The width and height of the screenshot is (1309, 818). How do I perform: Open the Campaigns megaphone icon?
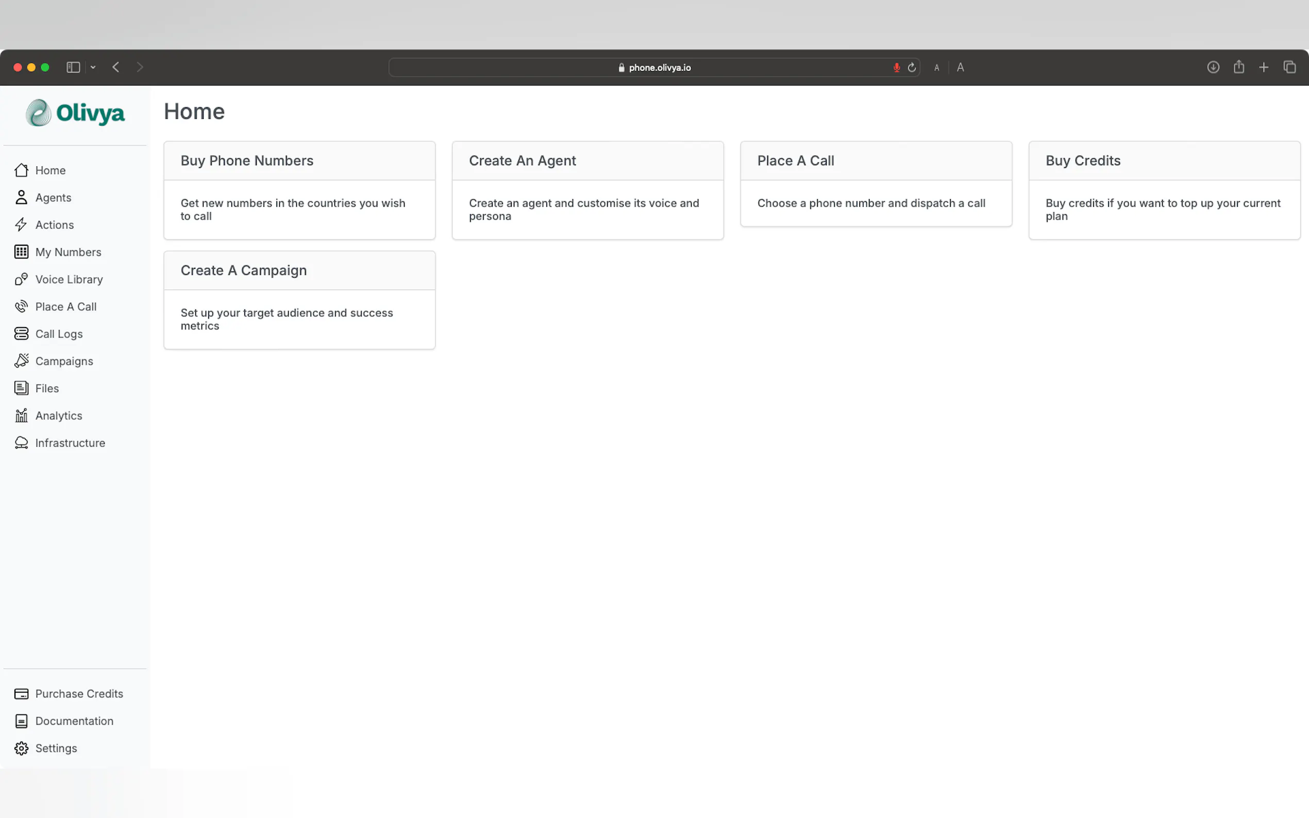pyautogui.click(x=21, y=361)
